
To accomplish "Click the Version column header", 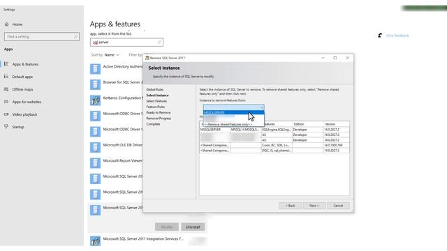I will click(336, 124).
